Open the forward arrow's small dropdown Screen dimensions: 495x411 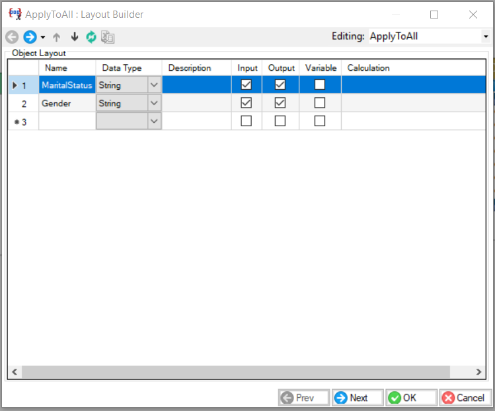tap(43, 38)
